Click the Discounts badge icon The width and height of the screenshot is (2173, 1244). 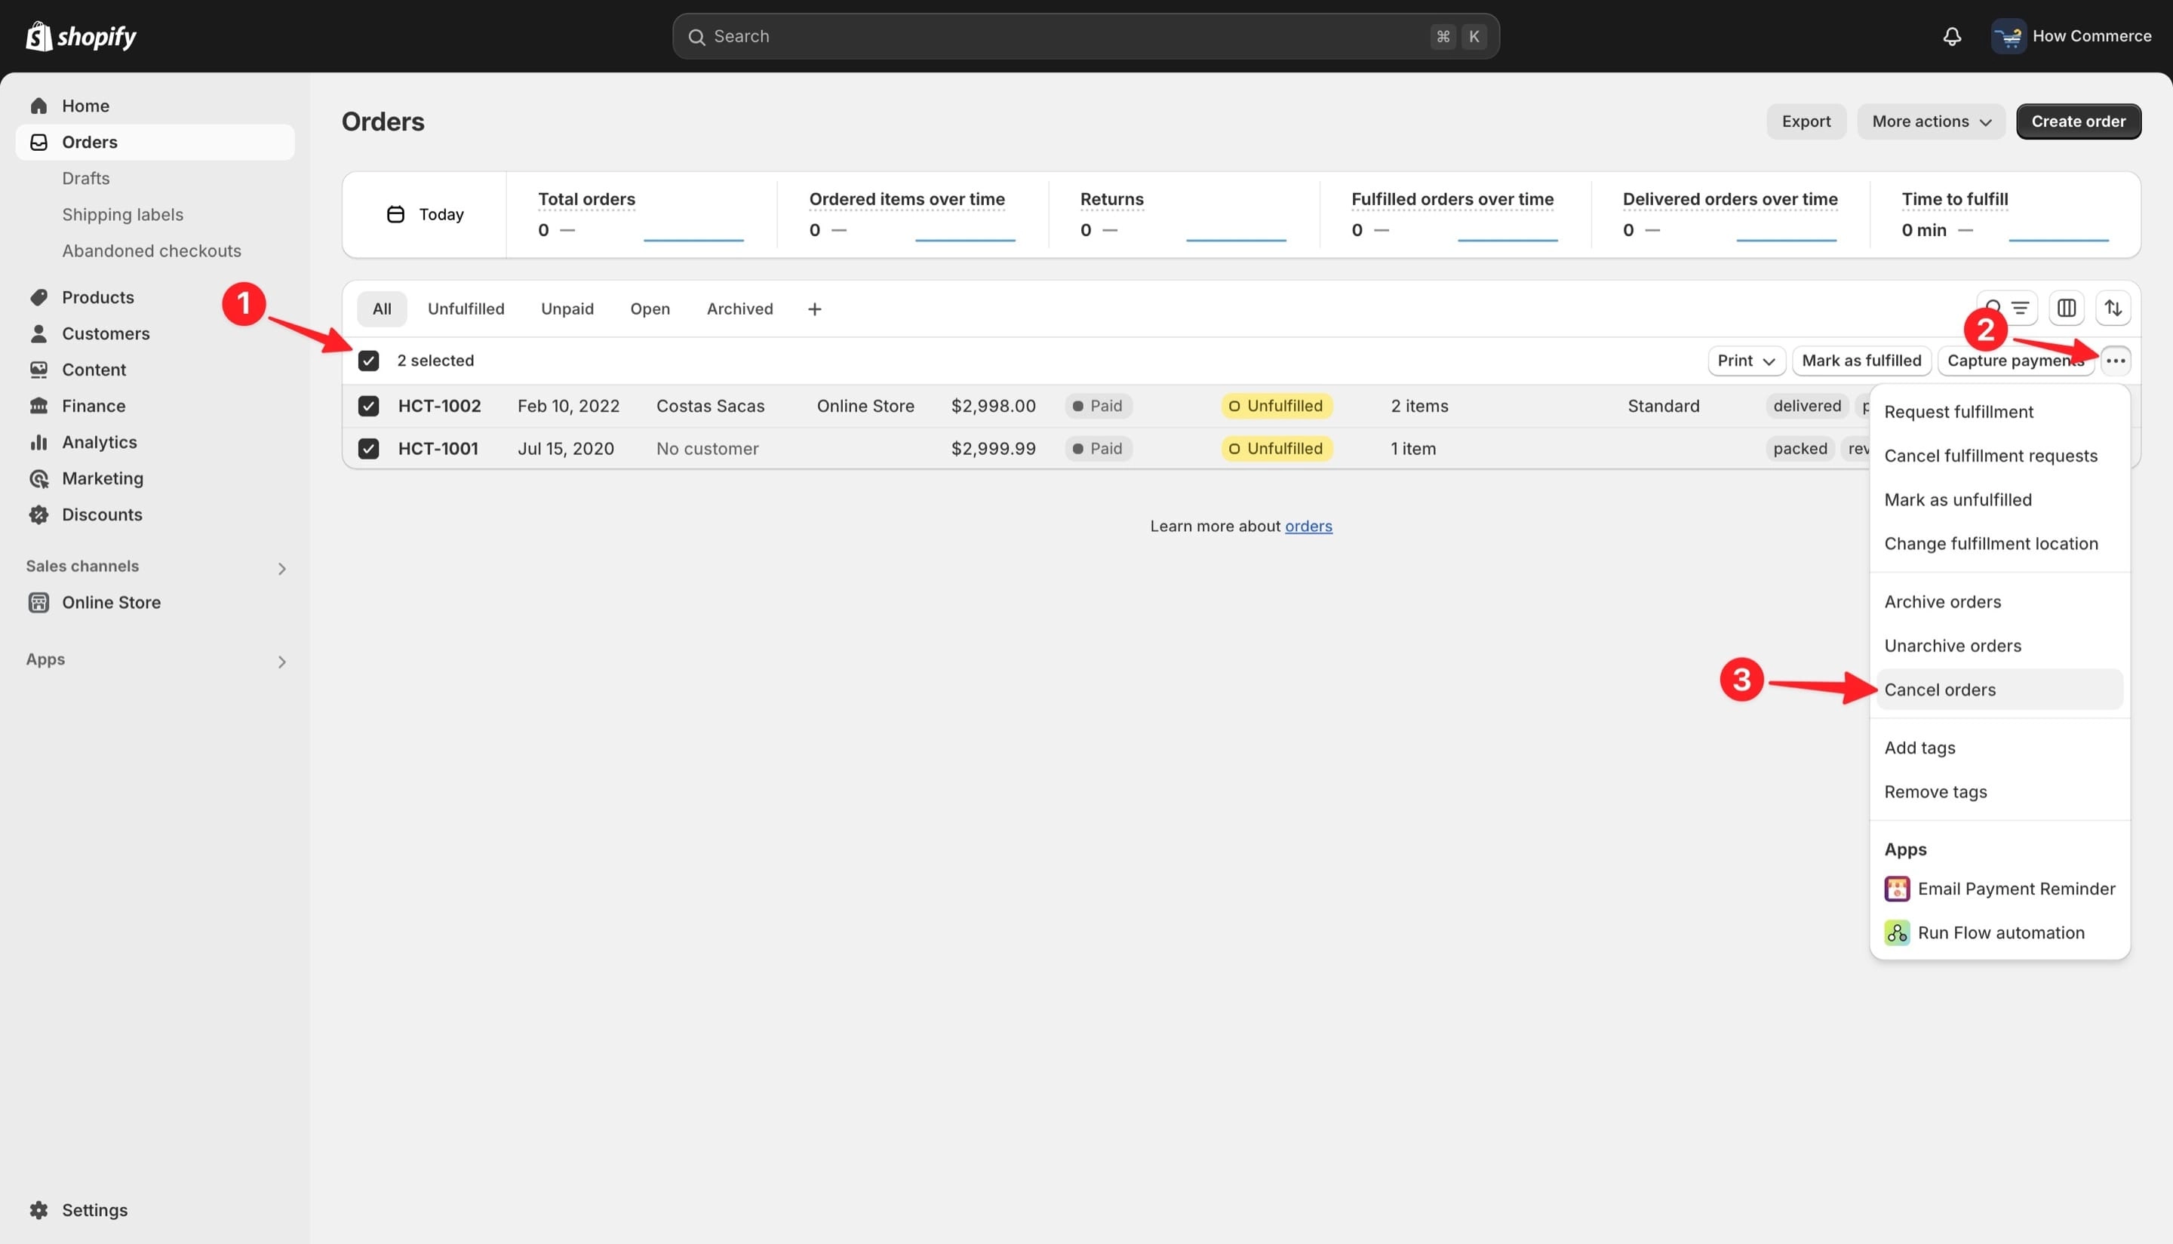(38, 514)
